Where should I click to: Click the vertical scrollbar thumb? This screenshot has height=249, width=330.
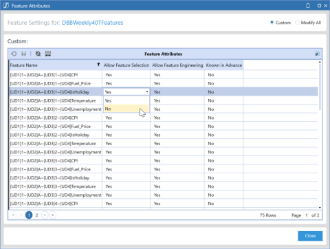[x=320, y=87]
